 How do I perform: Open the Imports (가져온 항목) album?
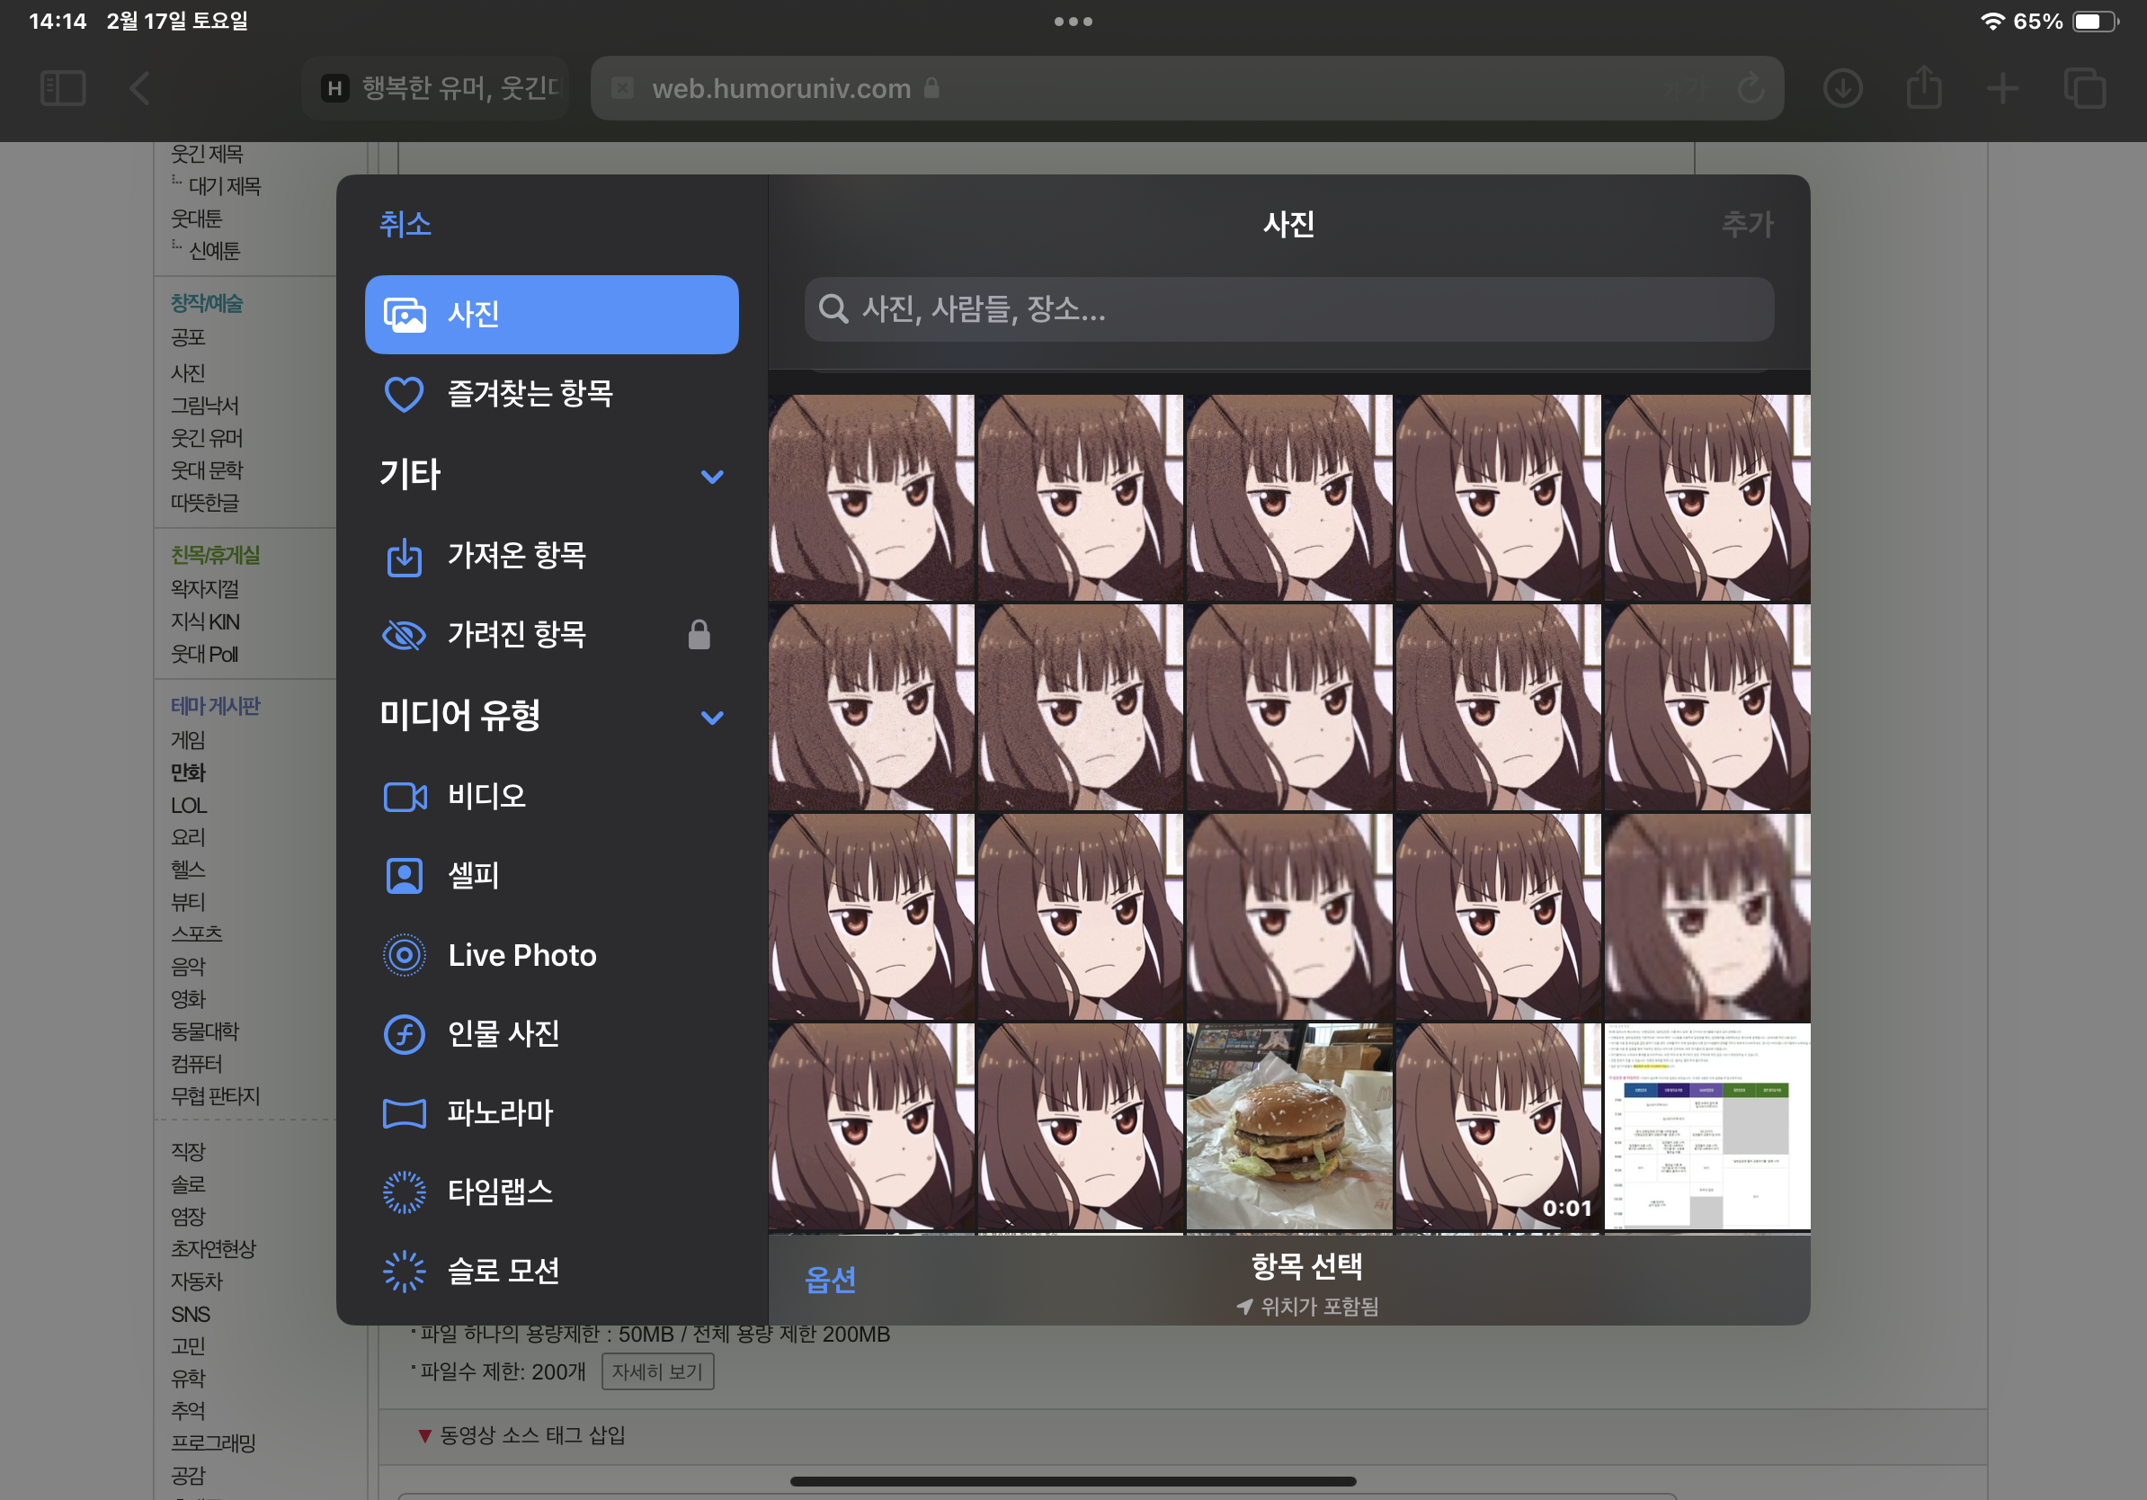tap(516, 557)
